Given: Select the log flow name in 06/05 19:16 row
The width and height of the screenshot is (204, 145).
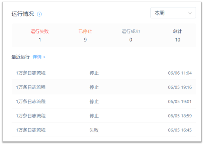Looking at the screenshot, I should coord(31,87).
